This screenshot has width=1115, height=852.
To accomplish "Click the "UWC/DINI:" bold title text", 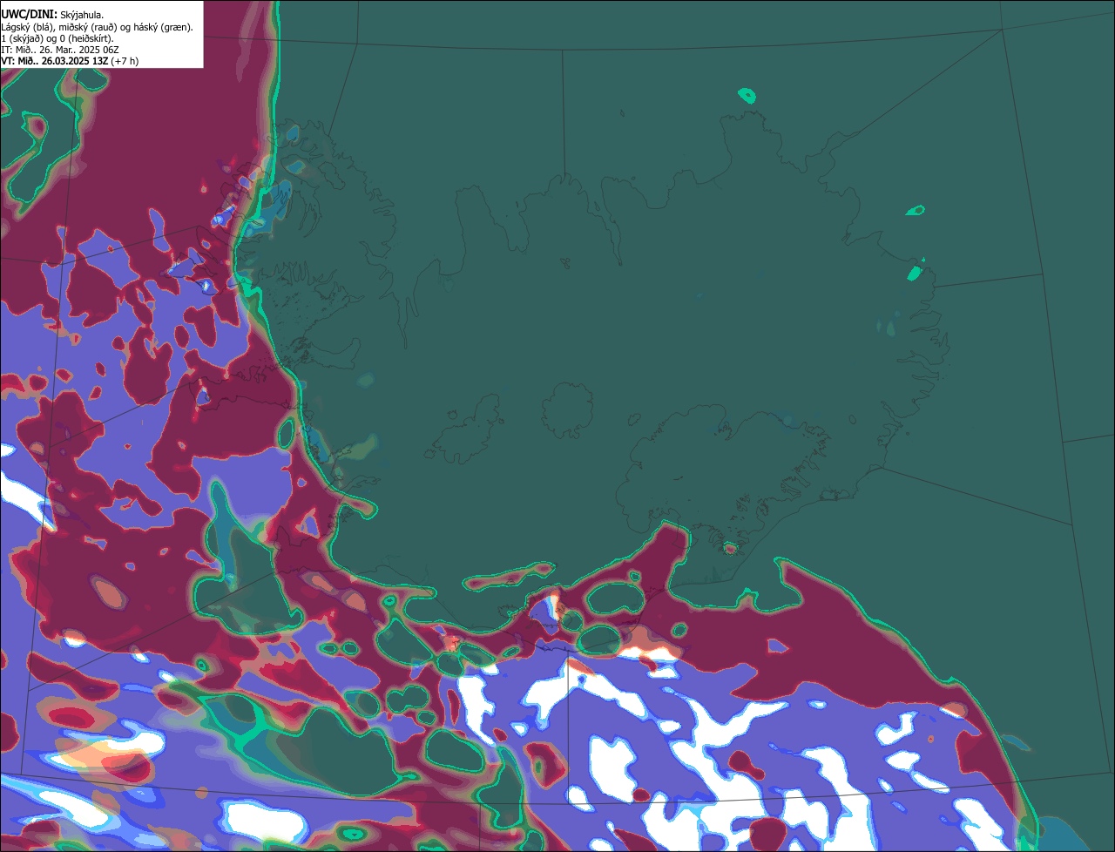I will click(29, 15).
